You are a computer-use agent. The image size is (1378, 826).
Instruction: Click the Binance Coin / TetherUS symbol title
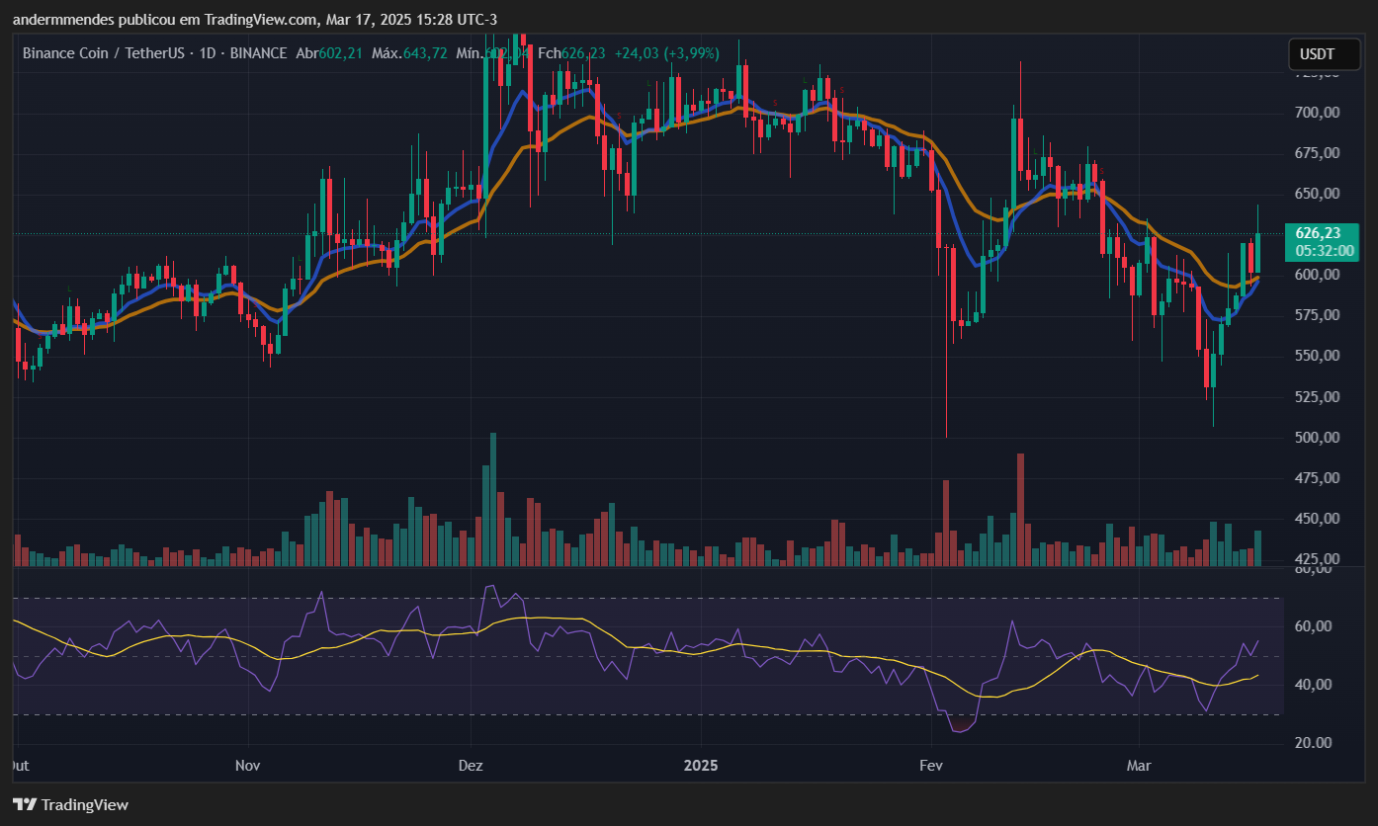(103, 52)
